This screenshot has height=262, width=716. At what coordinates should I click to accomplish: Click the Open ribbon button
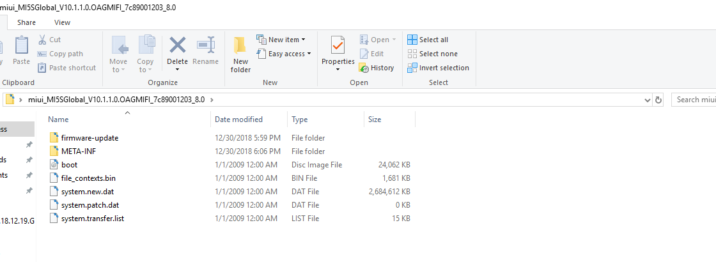378,40
